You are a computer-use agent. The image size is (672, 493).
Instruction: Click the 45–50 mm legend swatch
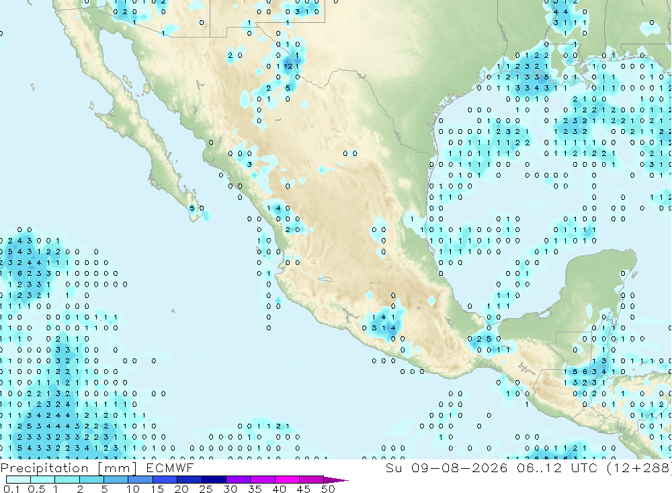click(312, 480)
